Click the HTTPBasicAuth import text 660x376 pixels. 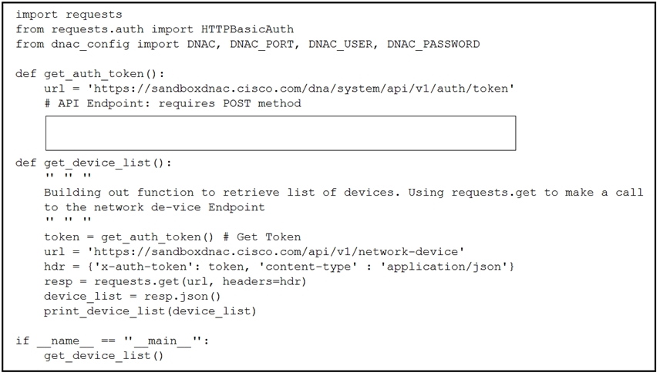click(247, 29)
